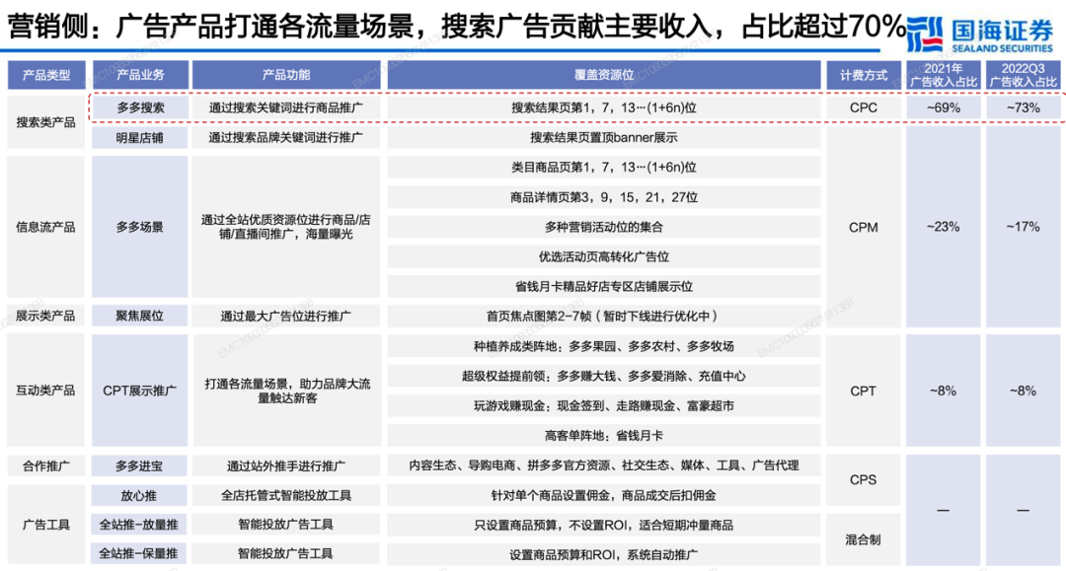Select the CPT billing cell
Screen dimensions: 1066x571
pyautogui.click(x=864, y=391)
